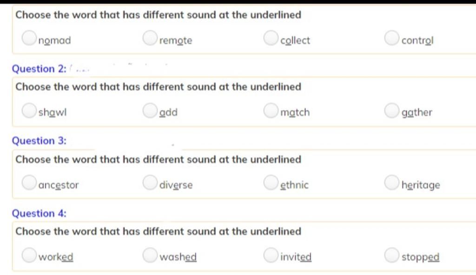This screenshot has height=275, width=476.
Task: Choose the "add" radio button
Action: pyautogui.click(x=150, y=110)
